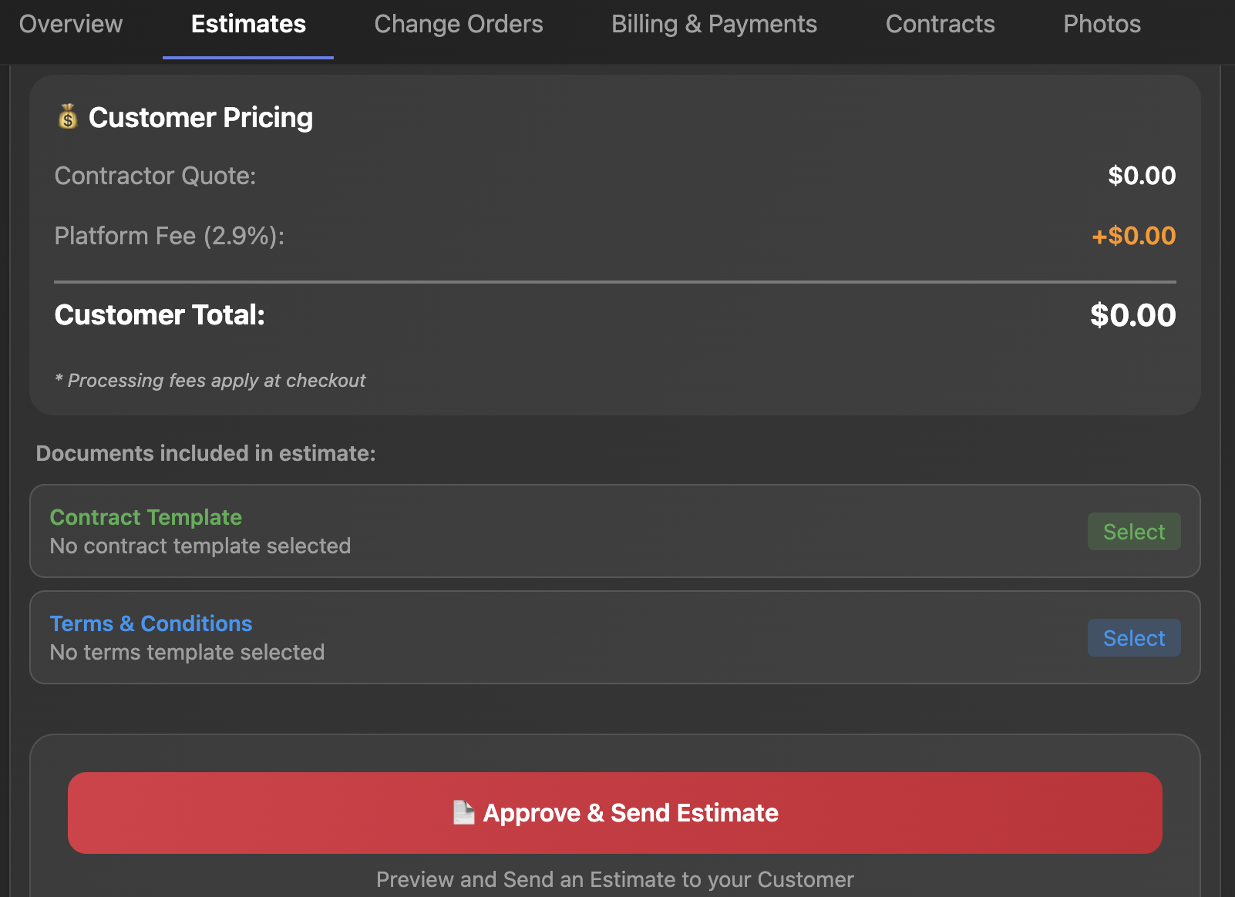Open the Terms & Conditions link
The height and width of the screenshot is (897, 1235).
150,623
